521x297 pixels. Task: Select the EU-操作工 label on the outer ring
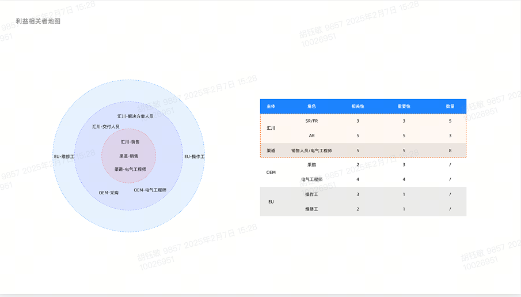(195, 156)
